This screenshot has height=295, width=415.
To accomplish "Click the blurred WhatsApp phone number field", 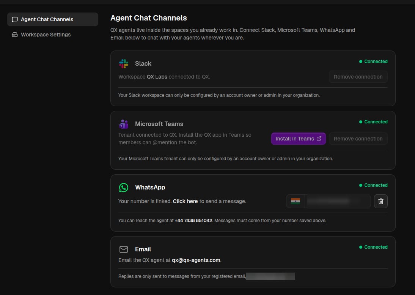I will coord(338,201).
